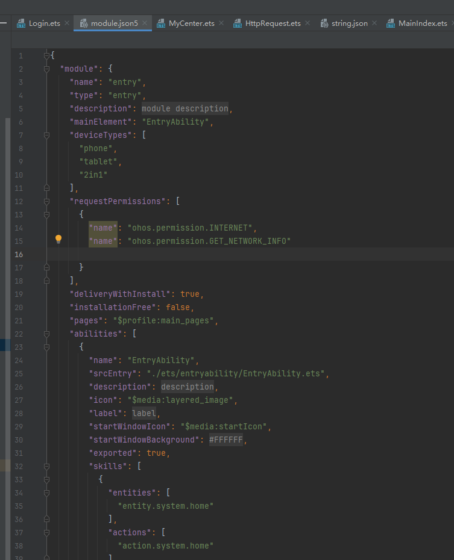Screen dimensions: 454x560
Task: Click "ohos.permission.GET_NETWORK_INFO" string
Action: 209,241
